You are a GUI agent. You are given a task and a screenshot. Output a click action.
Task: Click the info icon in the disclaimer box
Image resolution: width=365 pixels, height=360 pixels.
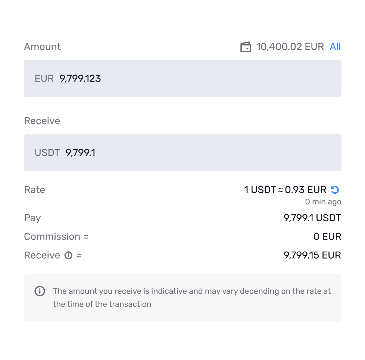point(40,291)
